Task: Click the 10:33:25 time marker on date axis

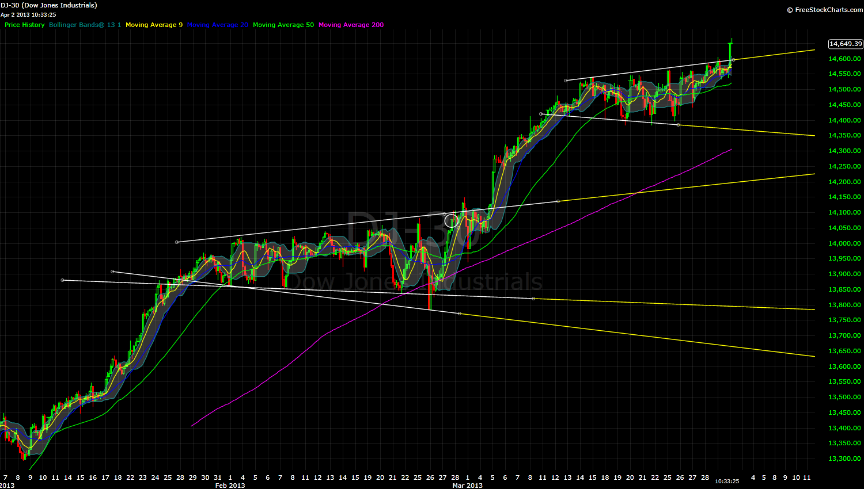Action: point(727,481)
